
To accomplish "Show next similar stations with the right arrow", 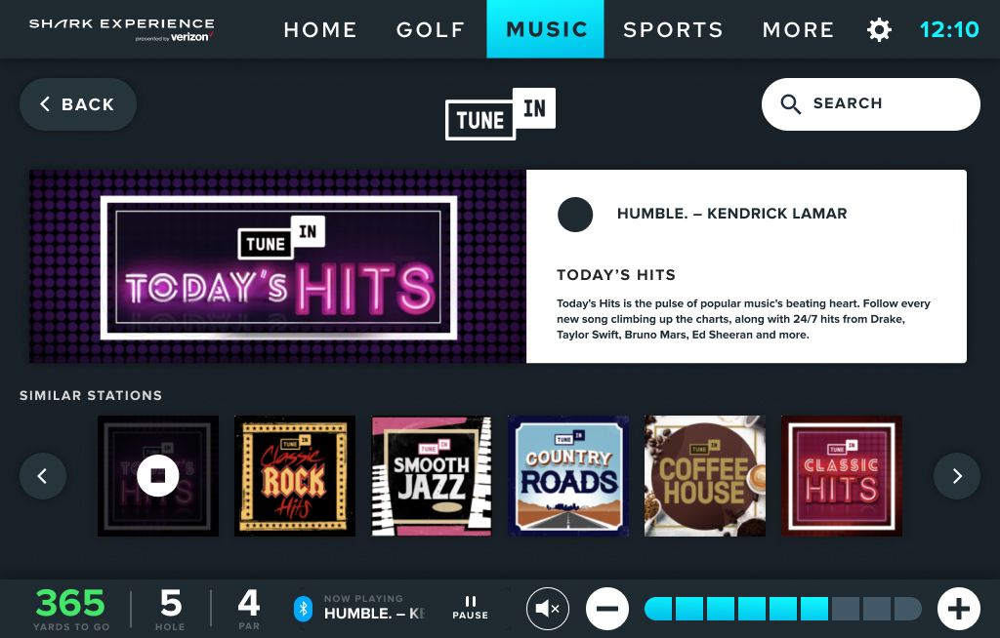I will pyautogui.click(x=957, y=475).
